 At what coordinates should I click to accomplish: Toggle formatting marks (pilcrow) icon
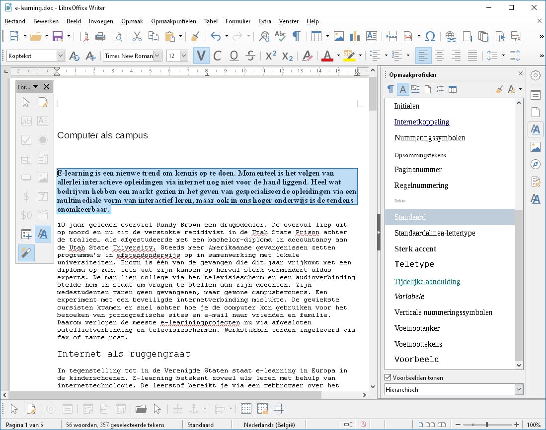click(296, 36)
